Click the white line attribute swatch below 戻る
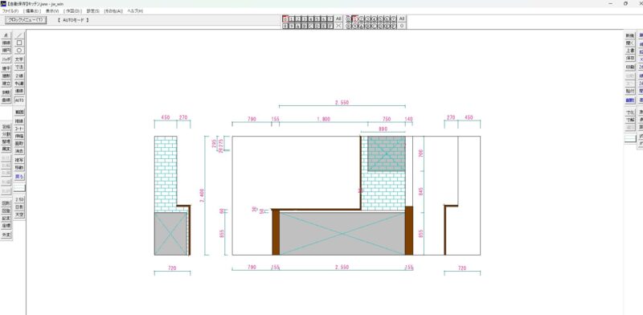The image size is (643, 315). 19,188
